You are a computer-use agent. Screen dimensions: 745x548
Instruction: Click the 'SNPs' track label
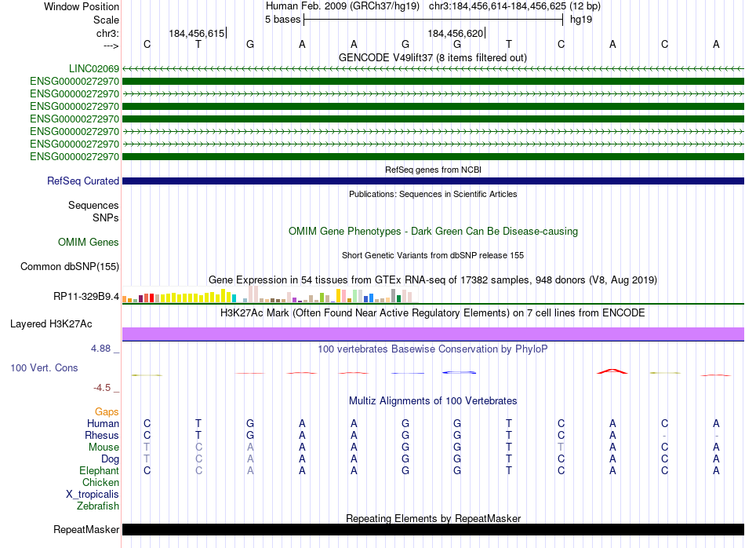click(x=106, y=217)
